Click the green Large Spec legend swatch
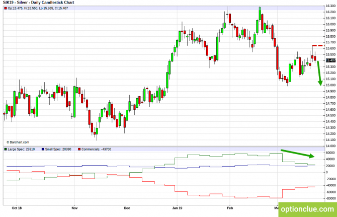 click(x=6, y=149)
